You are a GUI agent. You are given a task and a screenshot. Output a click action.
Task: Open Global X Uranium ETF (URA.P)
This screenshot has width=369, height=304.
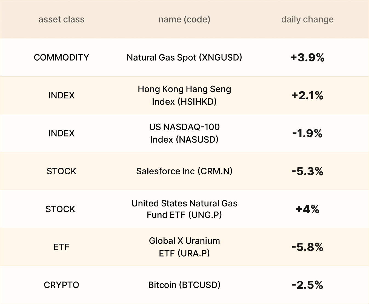(x=184, y=247)
